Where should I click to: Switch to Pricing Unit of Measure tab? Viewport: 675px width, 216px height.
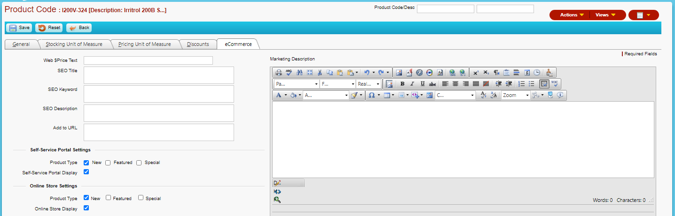(144, 44)
